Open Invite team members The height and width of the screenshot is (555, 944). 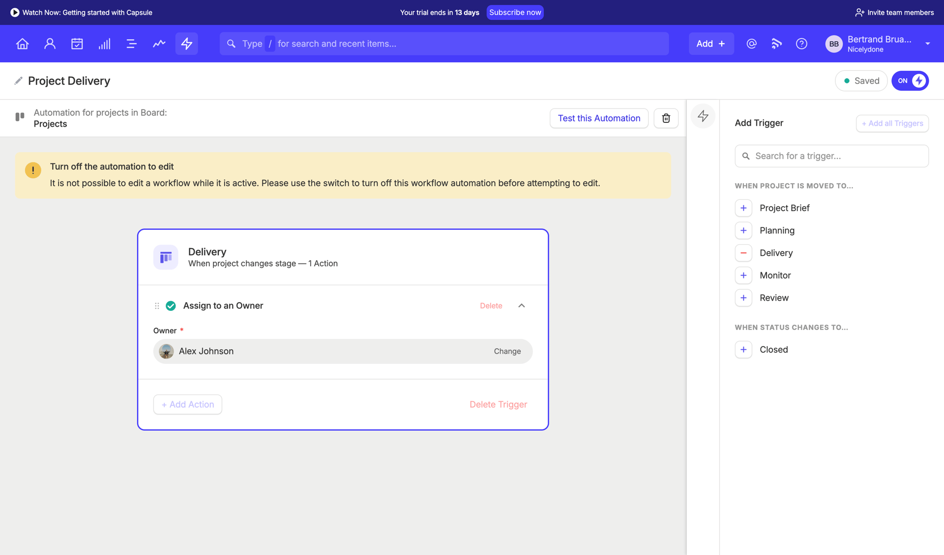(893, 12)
